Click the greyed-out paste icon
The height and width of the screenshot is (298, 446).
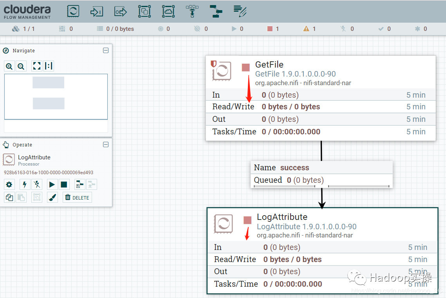point(21,197)
